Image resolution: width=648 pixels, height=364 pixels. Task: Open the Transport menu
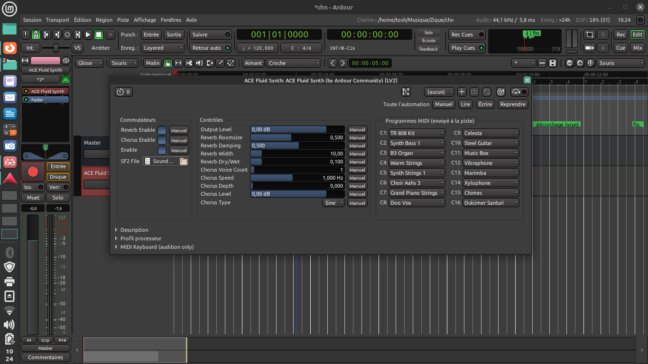(x=57, y=20)
